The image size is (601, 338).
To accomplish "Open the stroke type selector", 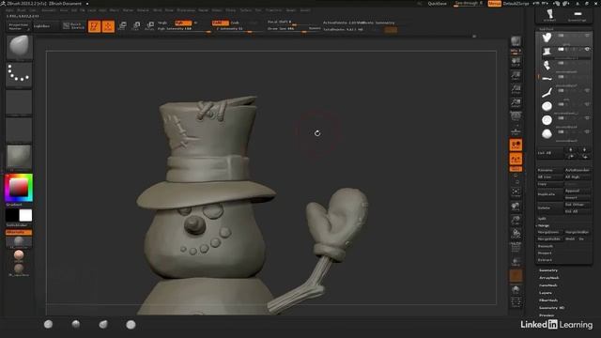I will (x=19, y=74).
